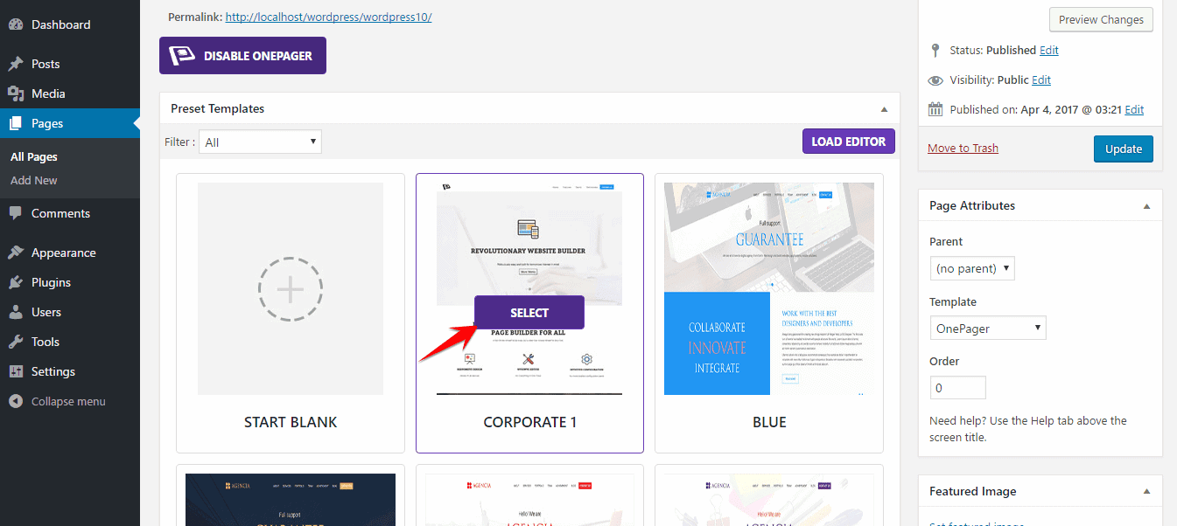
Task: Click the Order number input field
Action: [957, 387]
